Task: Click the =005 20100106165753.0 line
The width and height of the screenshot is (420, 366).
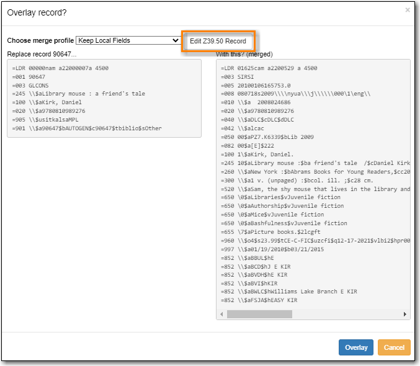Action: pos(256,86)
